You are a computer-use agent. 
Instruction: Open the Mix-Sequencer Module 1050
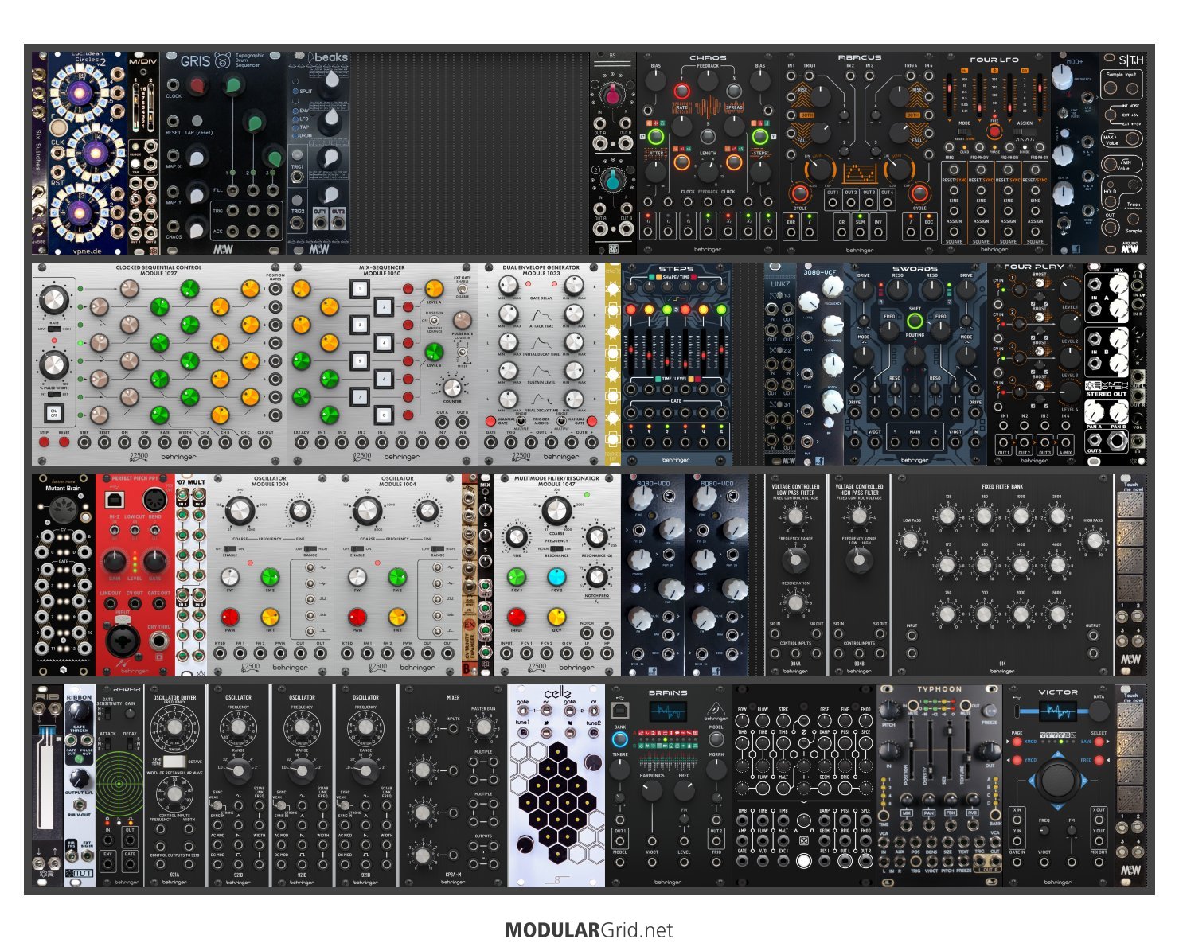pyautogui.click(x=382, y=364)
